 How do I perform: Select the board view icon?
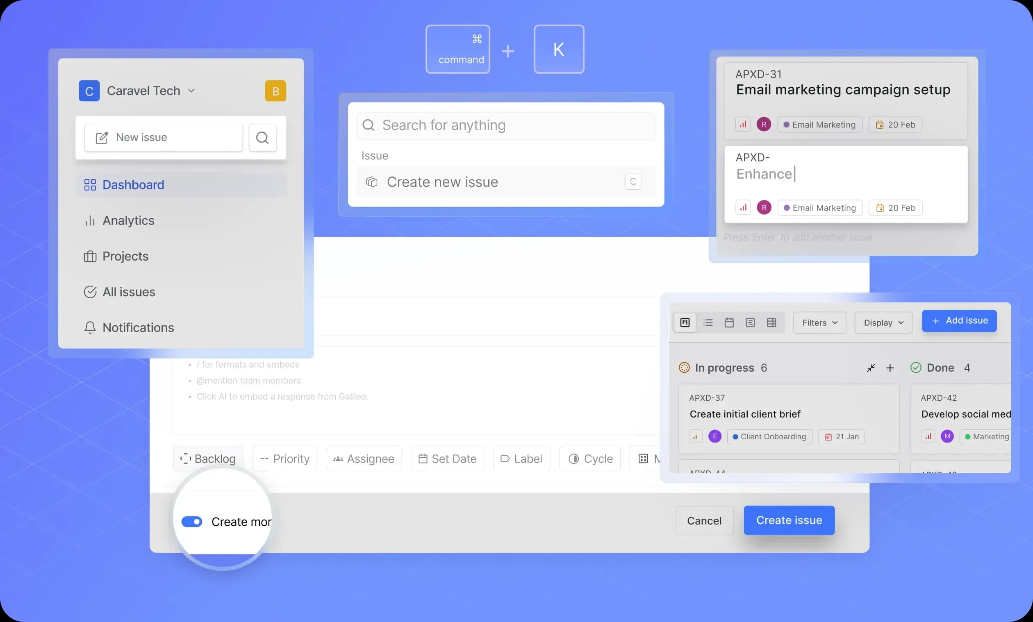click(685, 322)
